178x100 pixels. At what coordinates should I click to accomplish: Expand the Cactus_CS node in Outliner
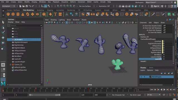coord(11,64)
